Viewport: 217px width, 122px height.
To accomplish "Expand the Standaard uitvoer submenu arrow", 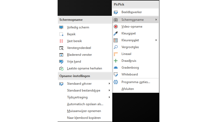I will pos(109,84).
